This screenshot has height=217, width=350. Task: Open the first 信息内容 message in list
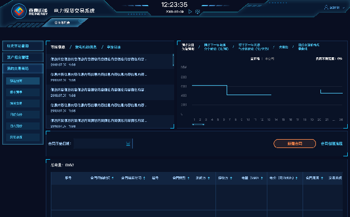pos(110,62)
